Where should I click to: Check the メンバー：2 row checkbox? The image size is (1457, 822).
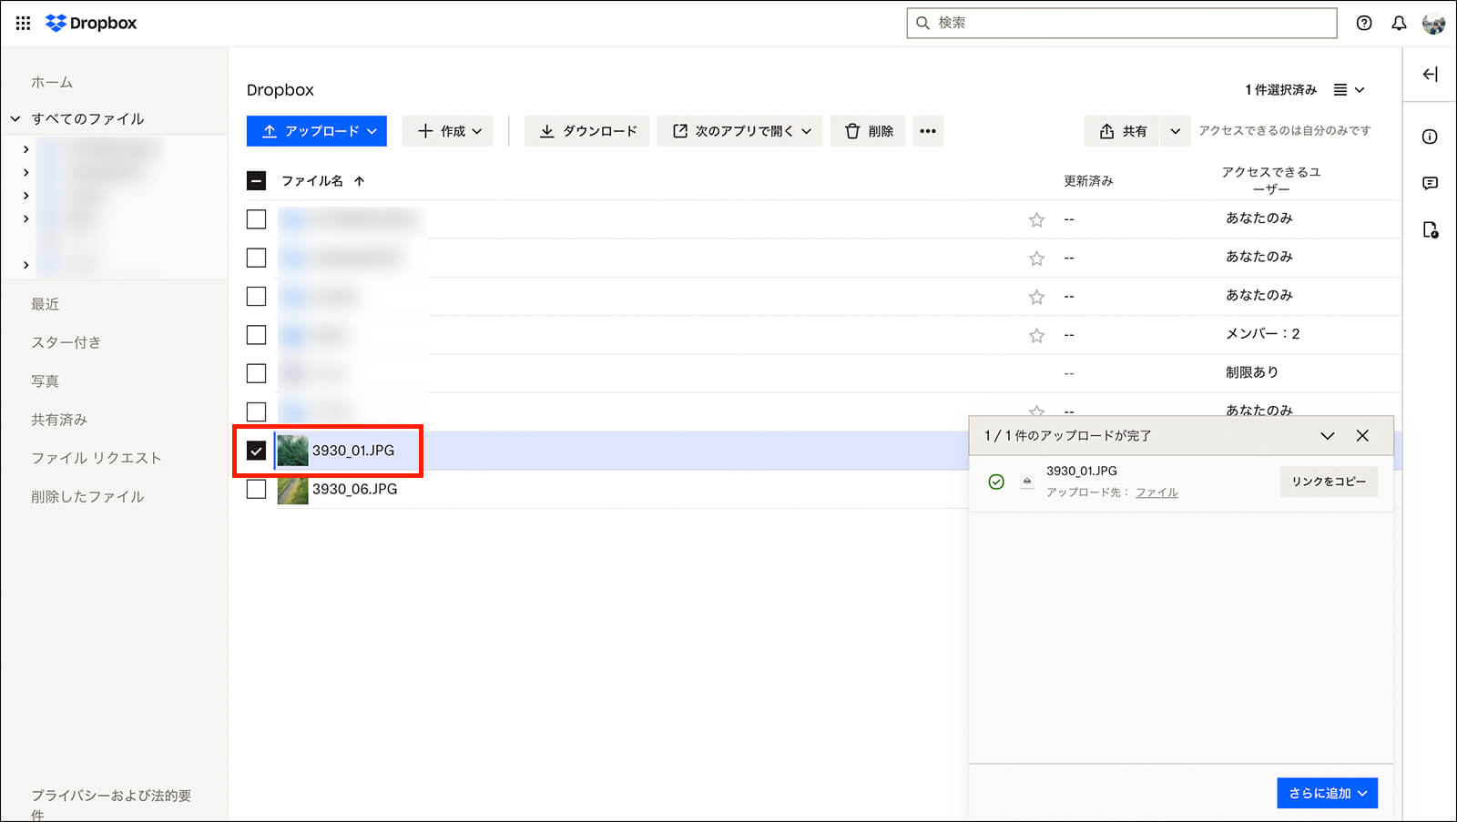(257, 335)
